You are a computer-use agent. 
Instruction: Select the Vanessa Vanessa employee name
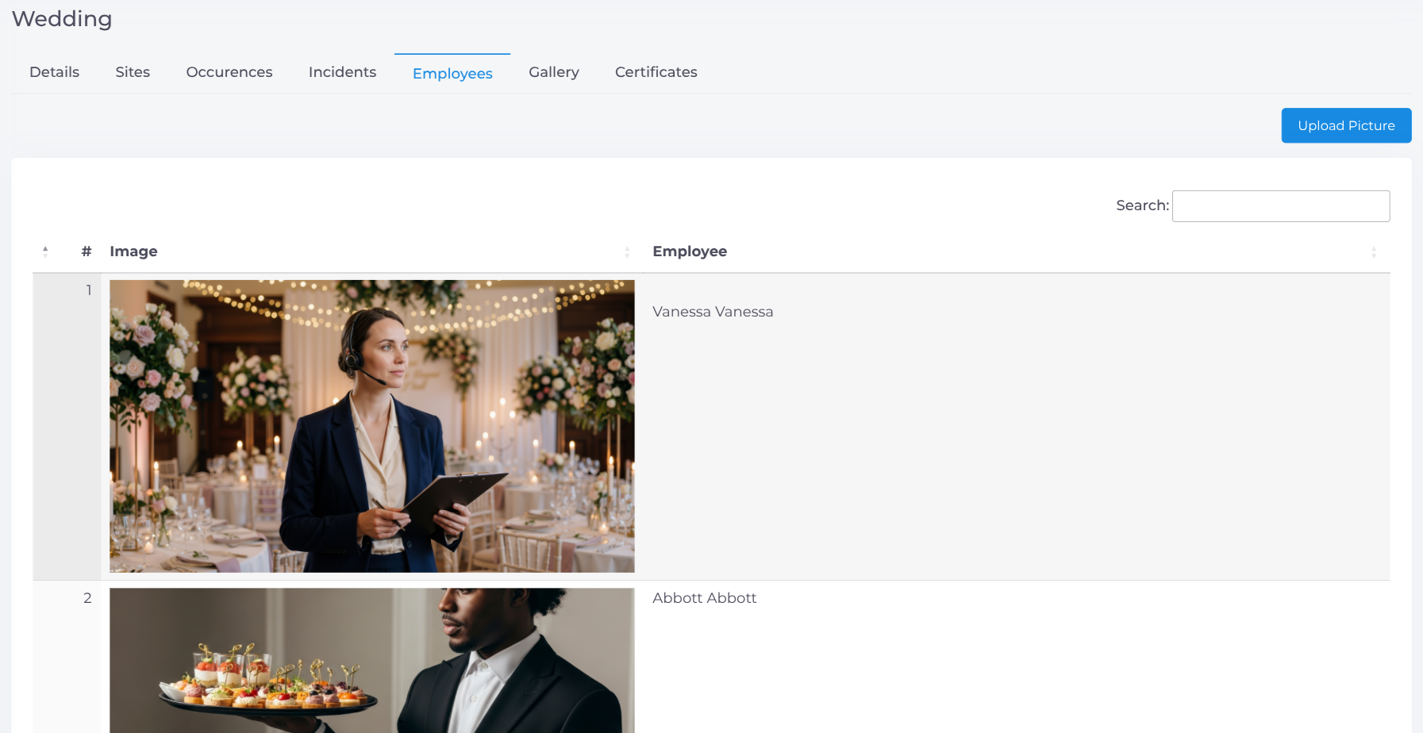click(x=713, y=312)
